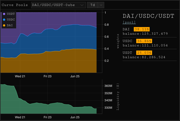Click Jun 25 label under liquidity chart
The width and height of the screenshot is (180, 121).
[x=75, y=117]
